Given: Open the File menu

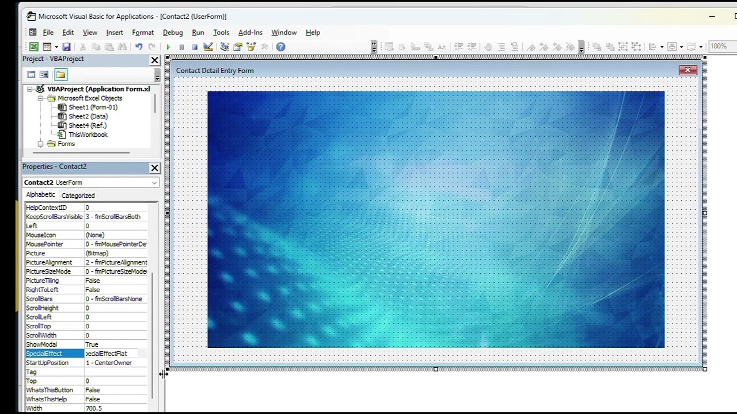Looking at the screenshot, I should tap(48, 33).
